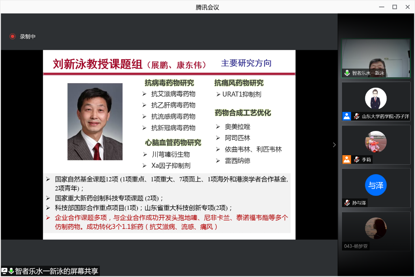
Task: Click the shared slide title 刘新泳教授课题组
Action: [98, 64]
